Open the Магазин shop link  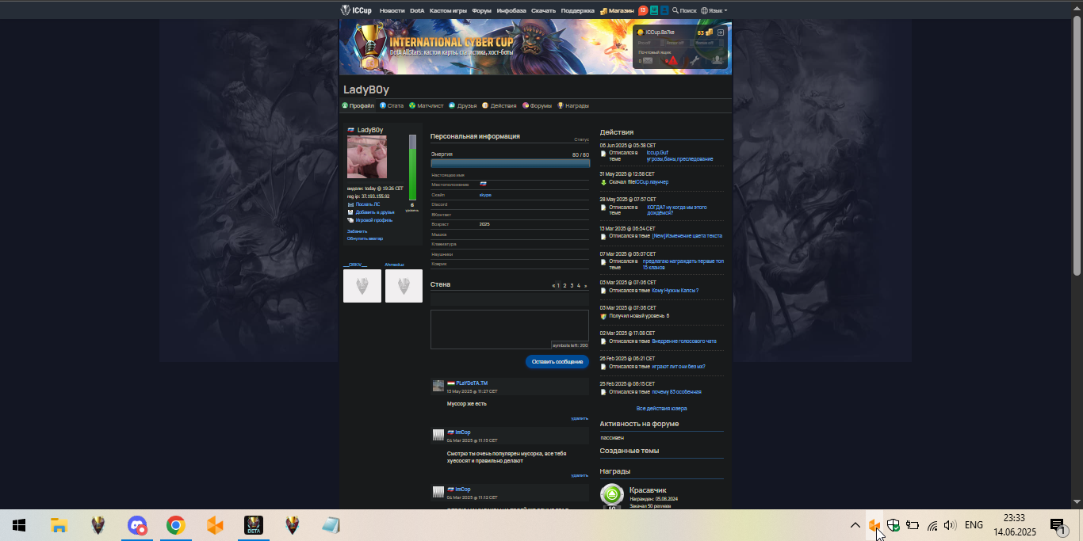tap(617, 11)
